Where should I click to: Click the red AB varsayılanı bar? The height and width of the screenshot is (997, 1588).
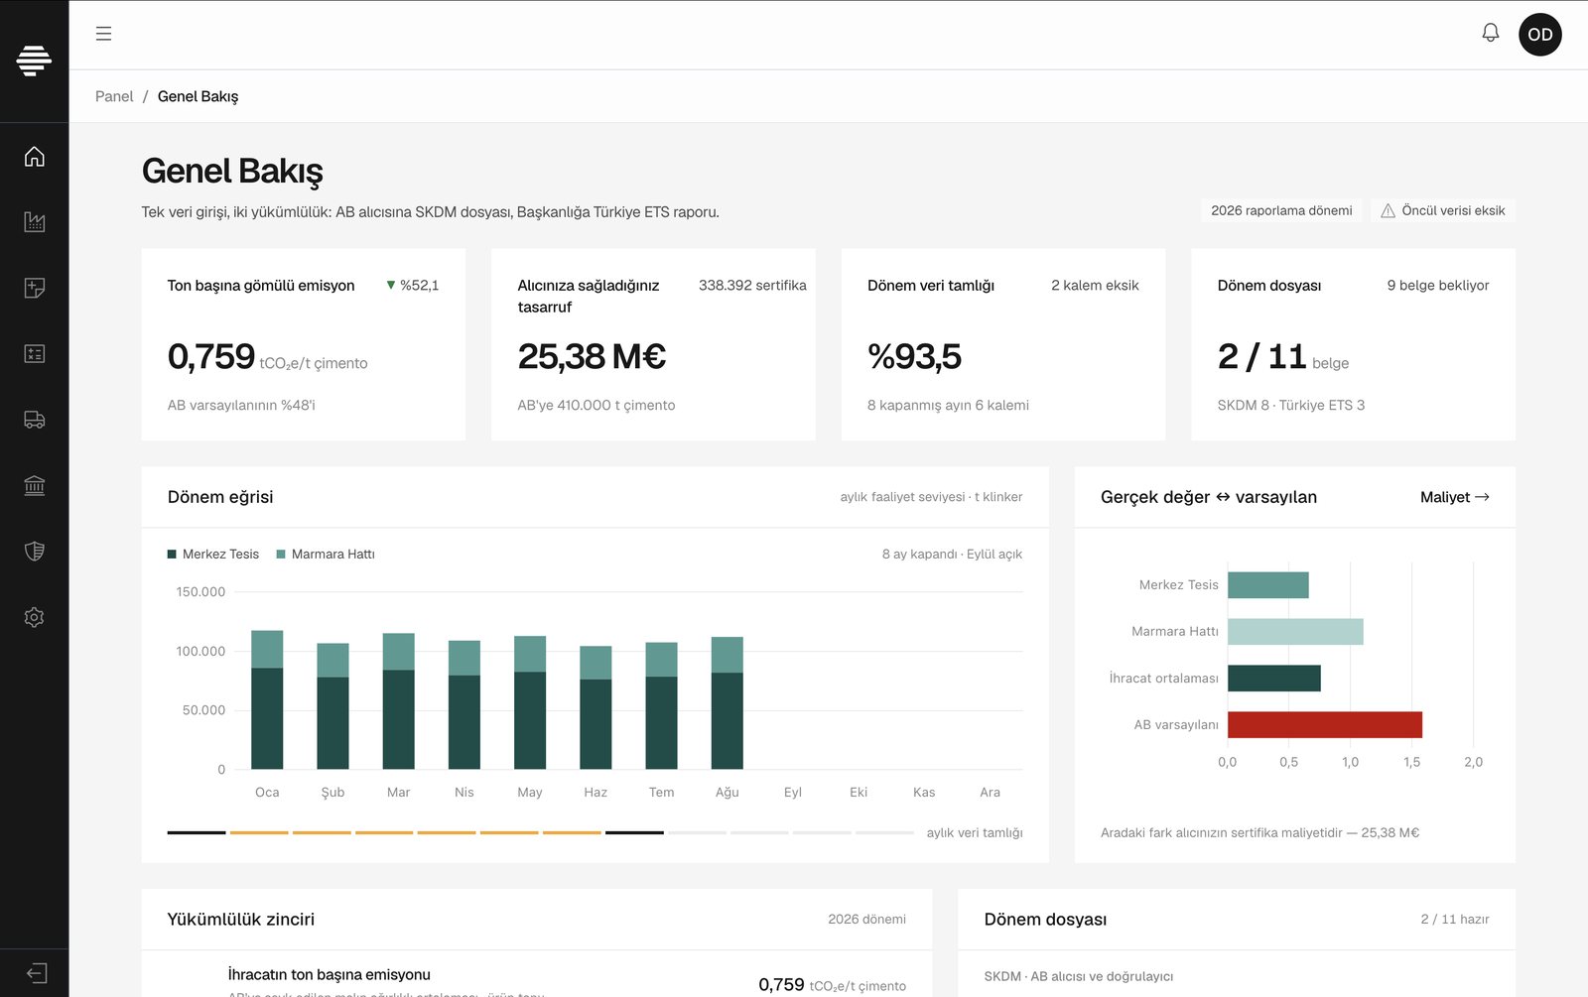coord(1325,725)
